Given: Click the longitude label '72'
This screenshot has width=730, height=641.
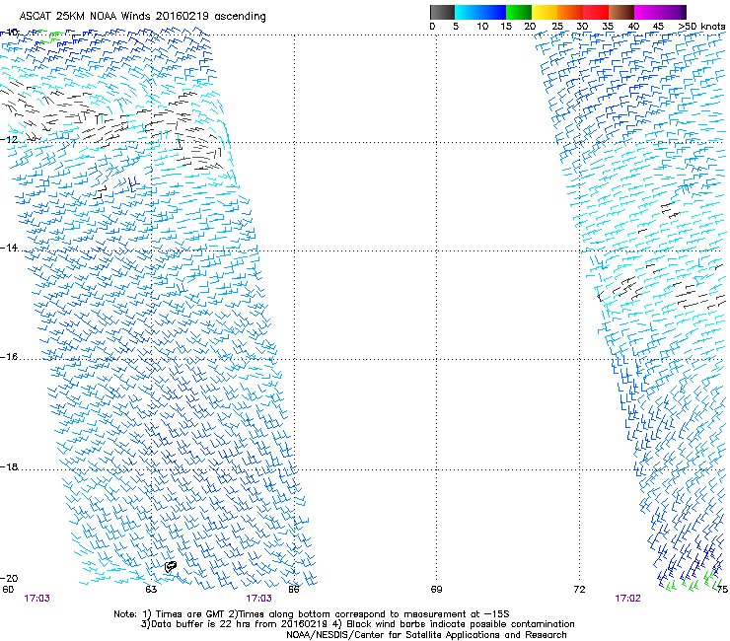Looking at the screenshot, I should click(579, 590).
